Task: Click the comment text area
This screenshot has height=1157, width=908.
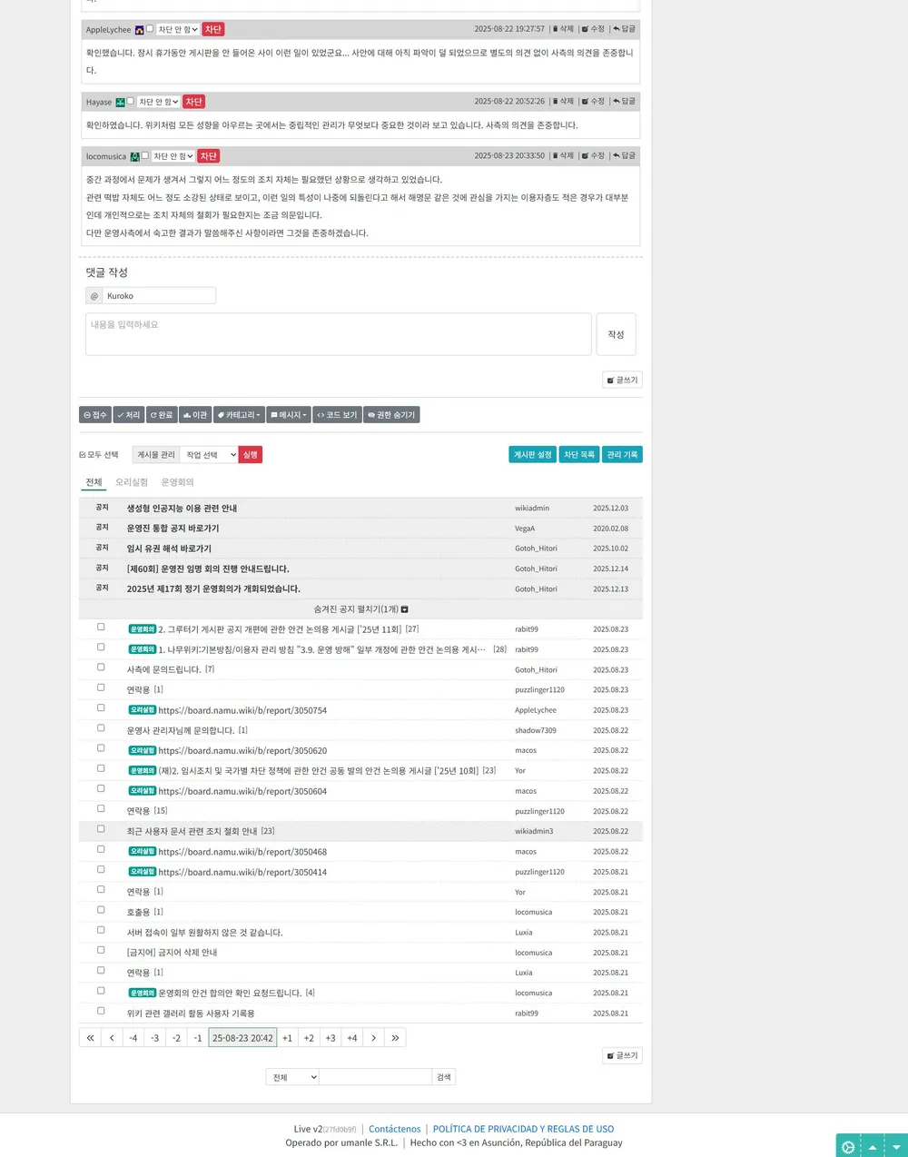Action: point(338,334)
